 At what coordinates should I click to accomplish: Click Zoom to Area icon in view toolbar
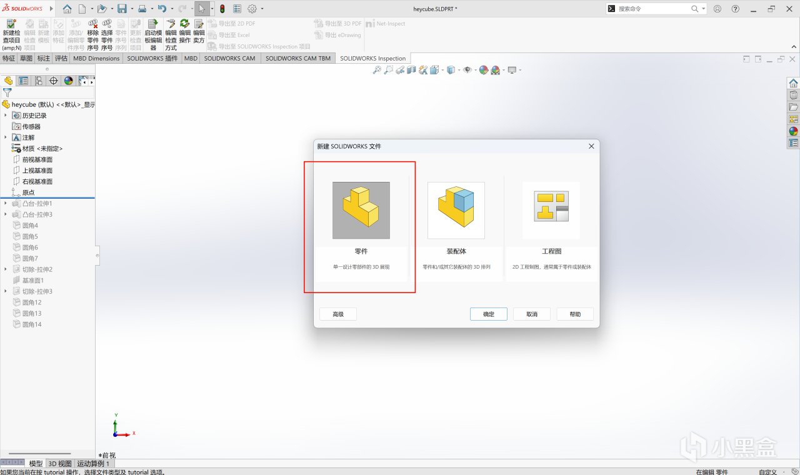(x=389, y=70)
